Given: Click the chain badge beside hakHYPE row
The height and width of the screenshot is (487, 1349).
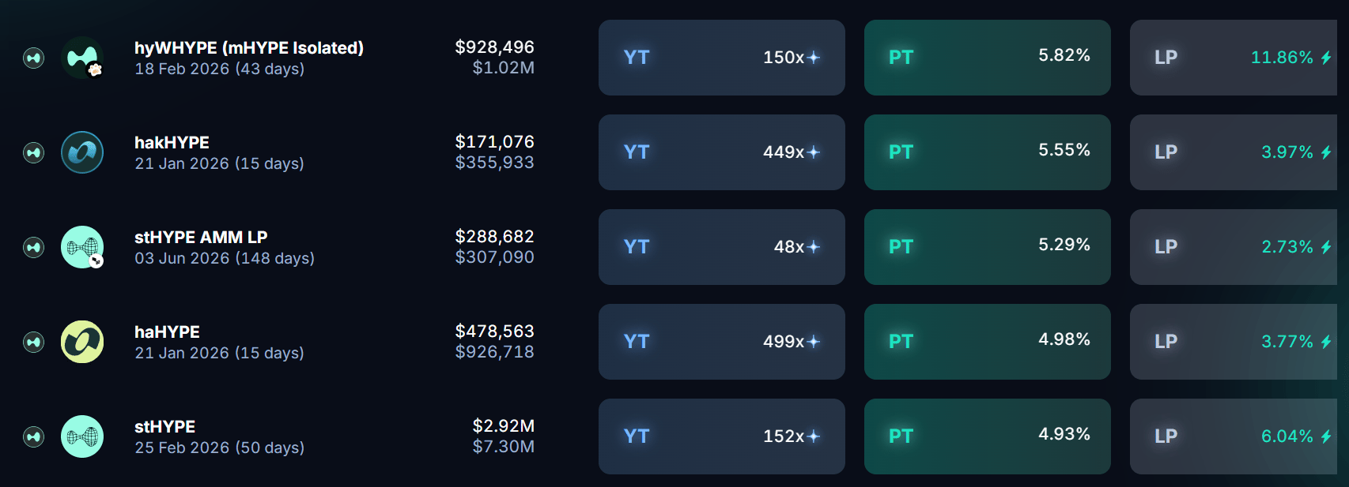Looking at the screenshot, I should click(x=33, y=152).
